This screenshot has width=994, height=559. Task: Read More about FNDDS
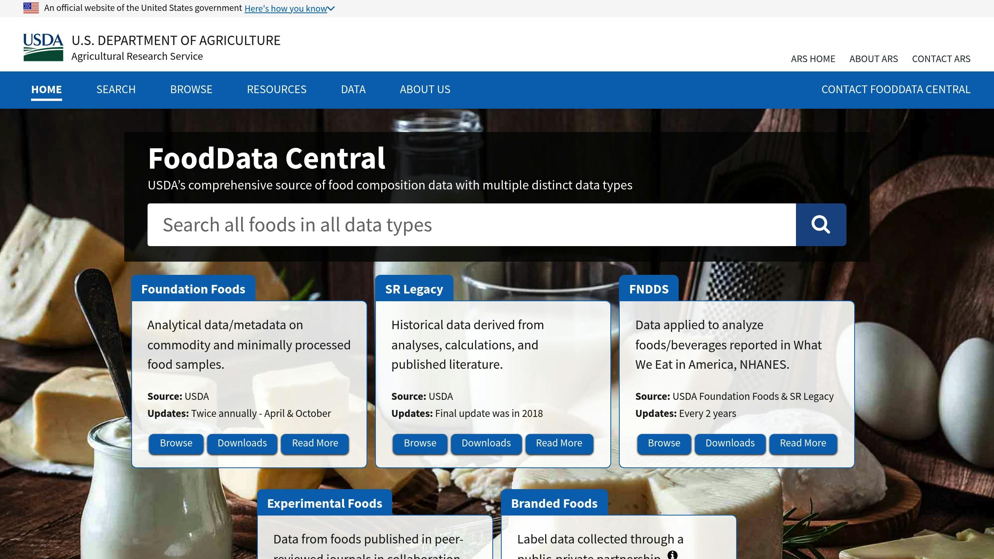(803, 443)
